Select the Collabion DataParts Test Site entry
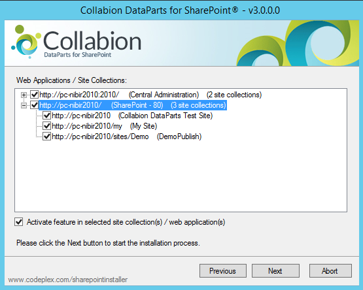The image size is (363, 290). 132,116
